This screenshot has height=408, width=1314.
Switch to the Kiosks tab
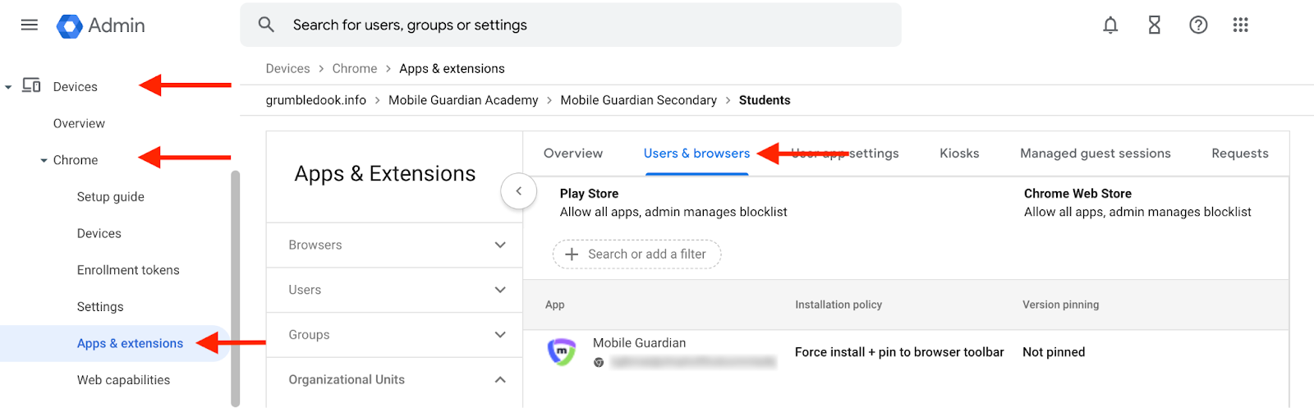[x=959, y=154]
